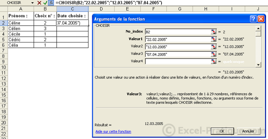Select Célia's choice cell with 1

(x=45, y=45)
